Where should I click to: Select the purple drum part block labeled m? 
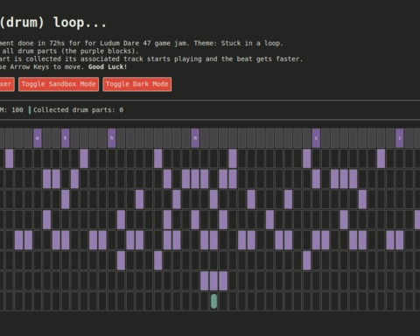(x=195, y=138)
